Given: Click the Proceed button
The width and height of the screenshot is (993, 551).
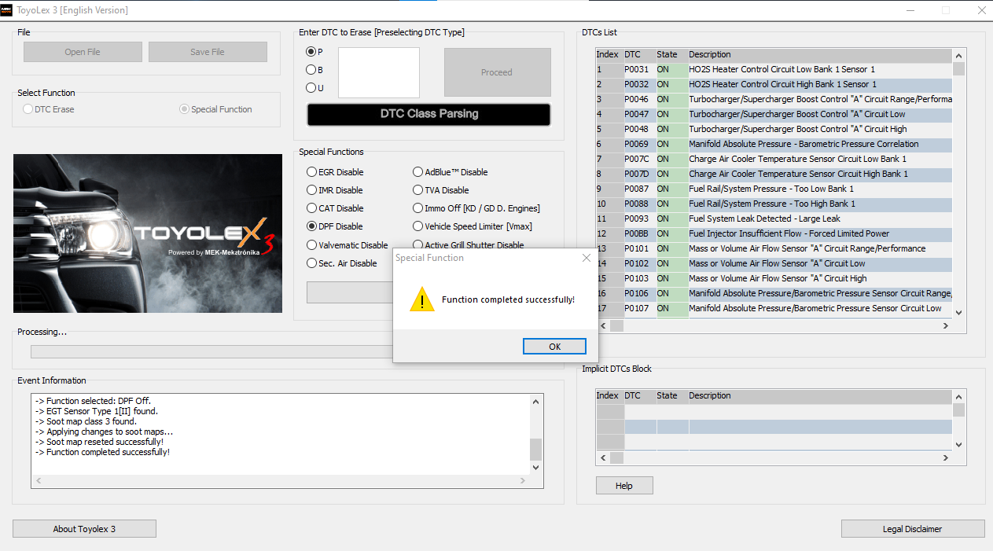Looking at the screenshot, I should pos(497,72).
